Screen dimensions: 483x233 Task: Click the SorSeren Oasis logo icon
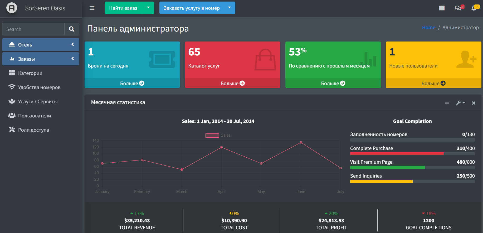pos(12,8)
